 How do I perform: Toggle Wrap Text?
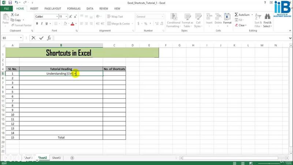(115, 16)
